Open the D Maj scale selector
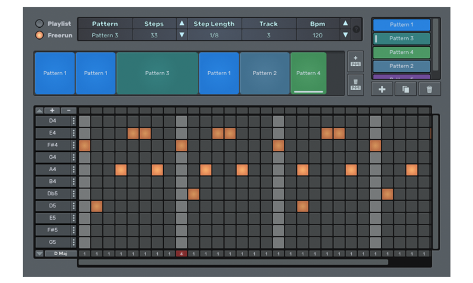 coord(61,253)
